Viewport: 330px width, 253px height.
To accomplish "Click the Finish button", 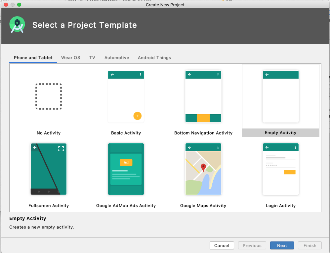I will coord(309,245).
